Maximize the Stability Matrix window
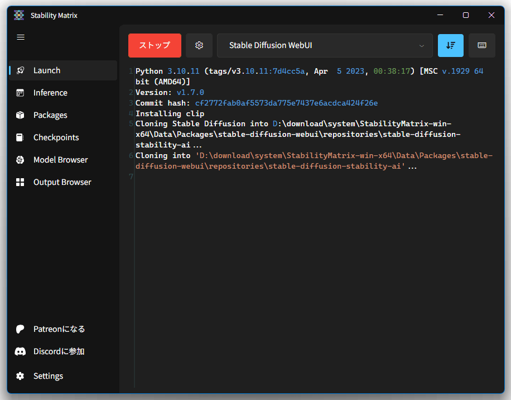This screenshot has width=511, height=400. [x=466, y=15]
